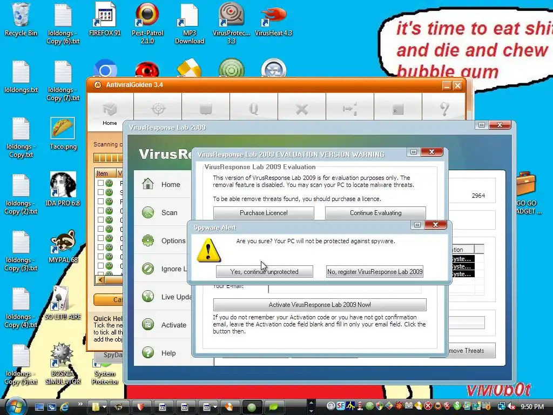Click the 9:50 PM taskbar clock
Screen dimensions: 553x415
[x=532, y=407]
